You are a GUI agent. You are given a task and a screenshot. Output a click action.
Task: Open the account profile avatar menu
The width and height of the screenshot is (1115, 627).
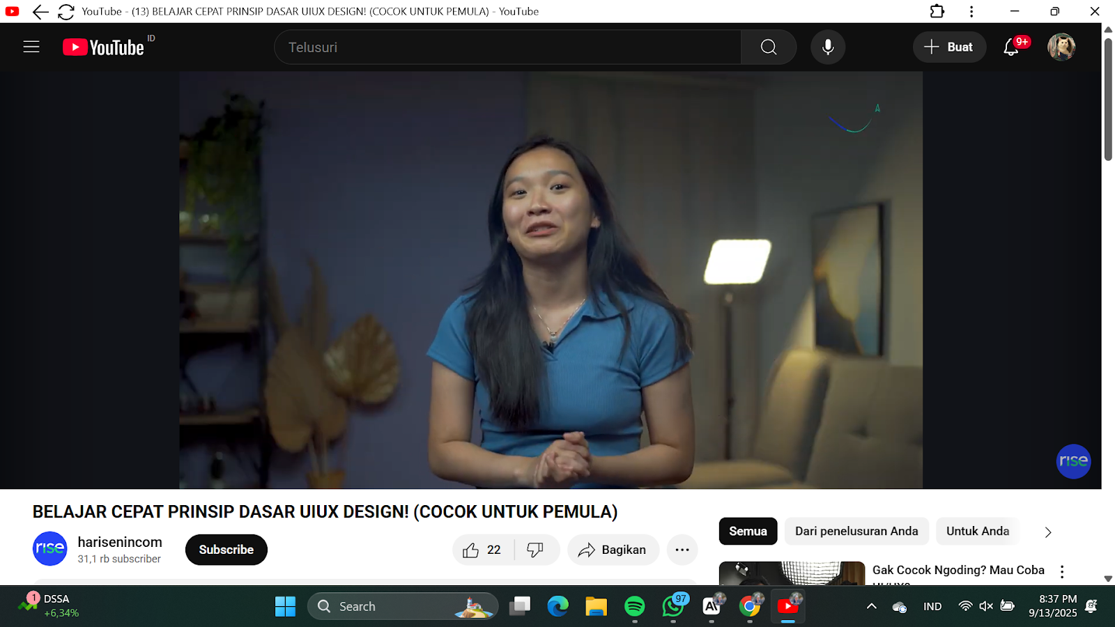(x=1061, y=47)
